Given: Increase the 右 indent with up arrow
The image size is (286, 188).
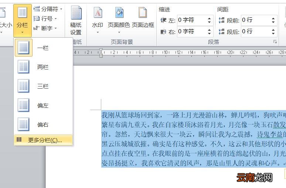Looking at the screenshot, I should click(x=210, y=30).
